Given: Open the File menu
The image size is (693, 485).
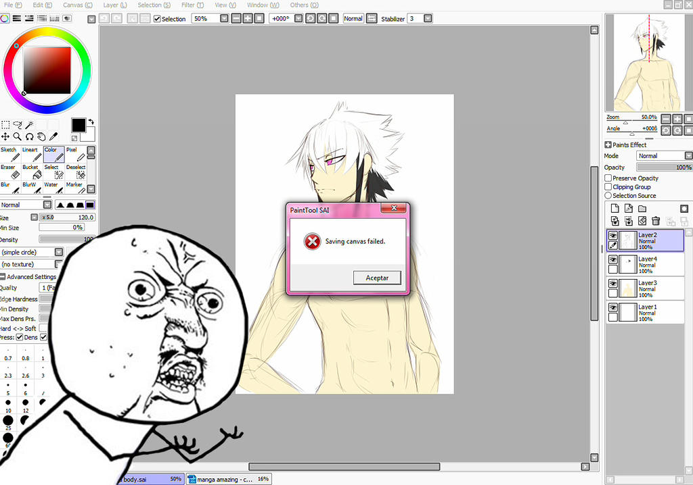Looking at the screenshot, I should click(13, 5).
